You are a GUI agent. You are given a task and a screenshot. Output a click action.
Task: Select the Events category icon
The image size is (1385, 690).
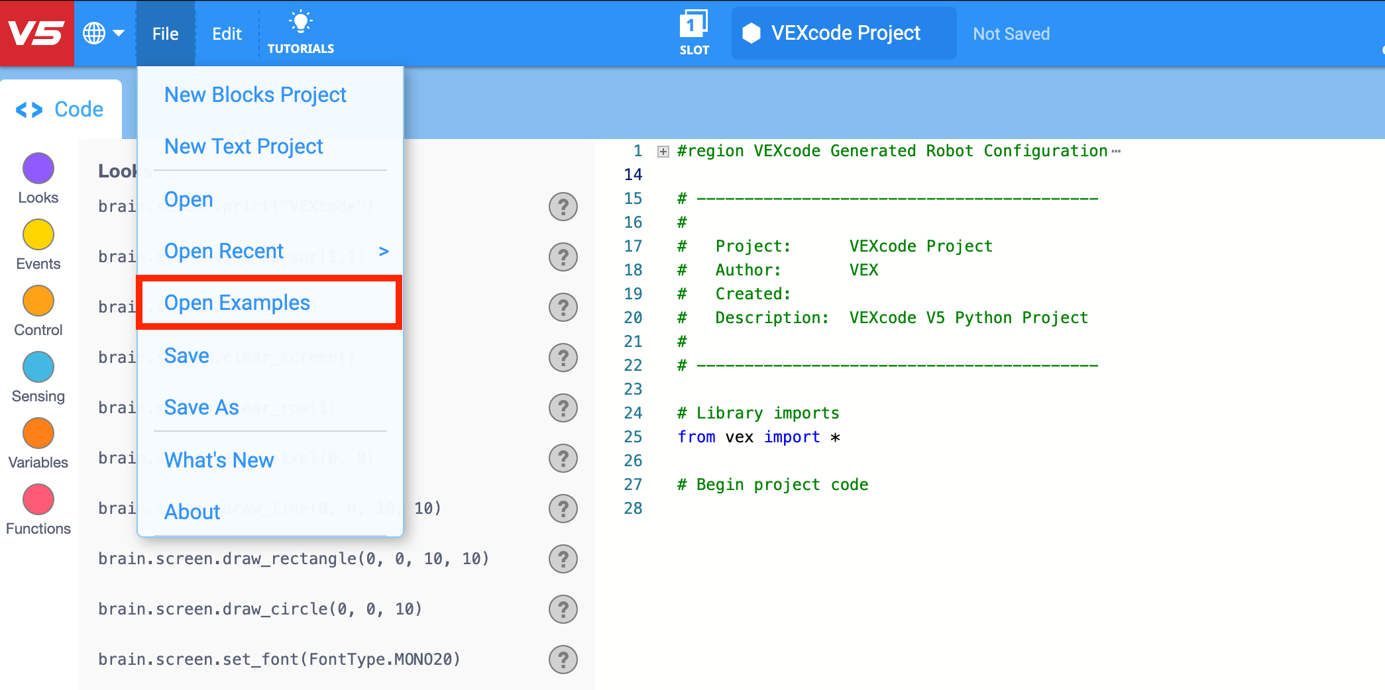pyautogui.click(x=38, y=235)
